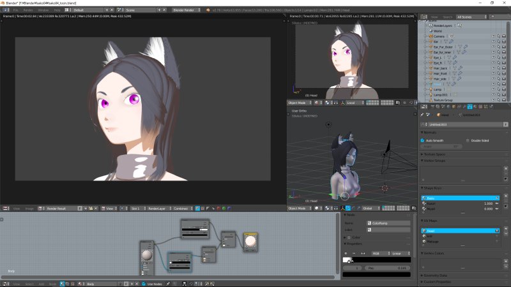The height and width of the screenshot is (287, 511).
Task: Click the ColorRamp gradient bar
Action: tap(377, 260)
